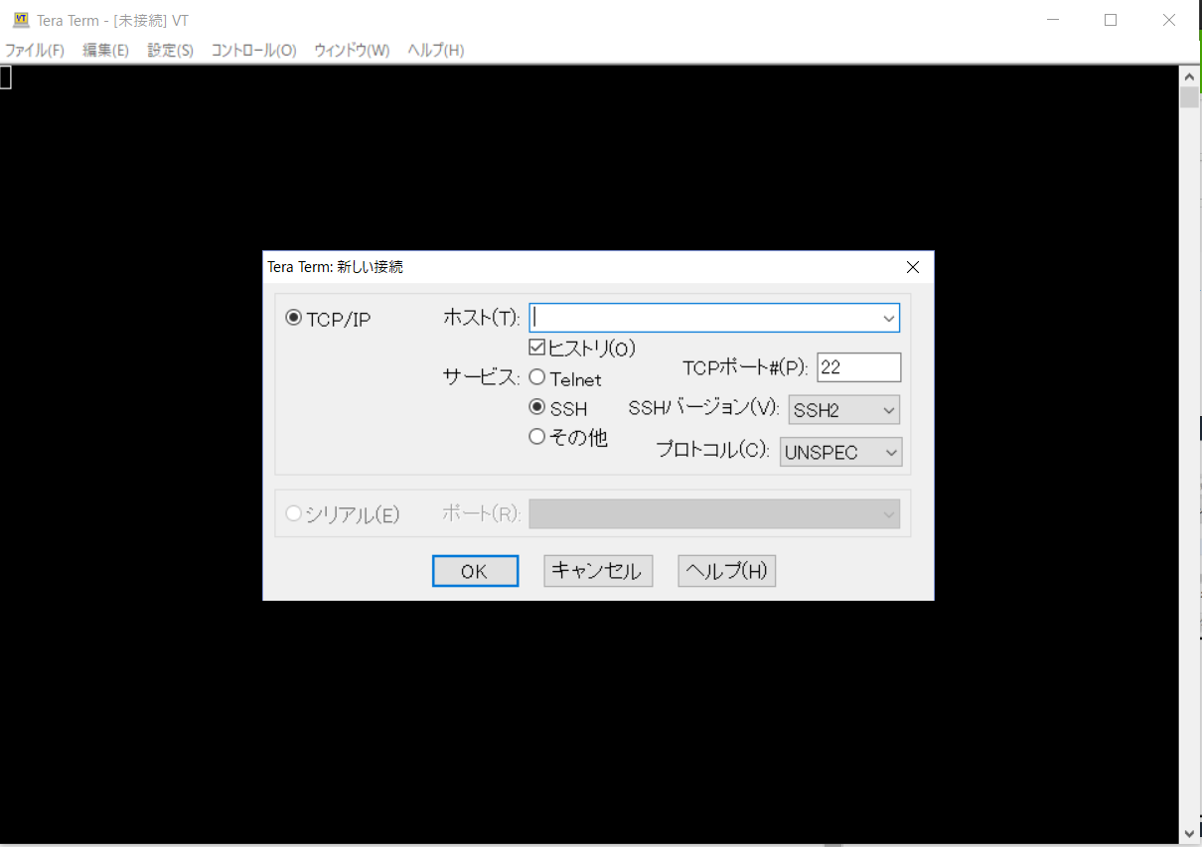Click the vertical scrollbar down arrow

(x=1188, y=833)
